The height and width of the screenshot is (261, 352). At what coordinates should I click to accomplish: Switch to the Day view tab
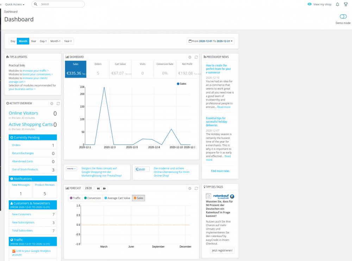click(13, 41)
